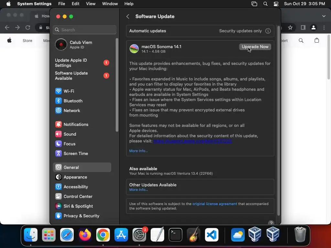This screenshot has width=331, height=248.
Task: Select Privacy & Security in the sidebar
Action: tap(82, 216)
